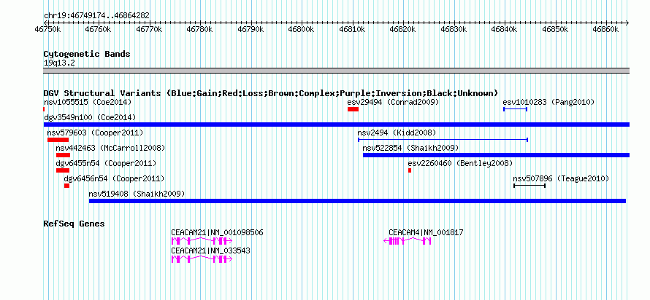The width and height of the screenshot is (650, 300).
Task: Click dgv3549n100 (Coe2014) label
Action: 90,118
